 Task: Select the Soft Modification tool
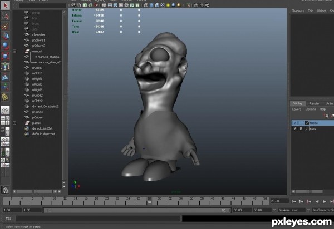coord(5,77)
